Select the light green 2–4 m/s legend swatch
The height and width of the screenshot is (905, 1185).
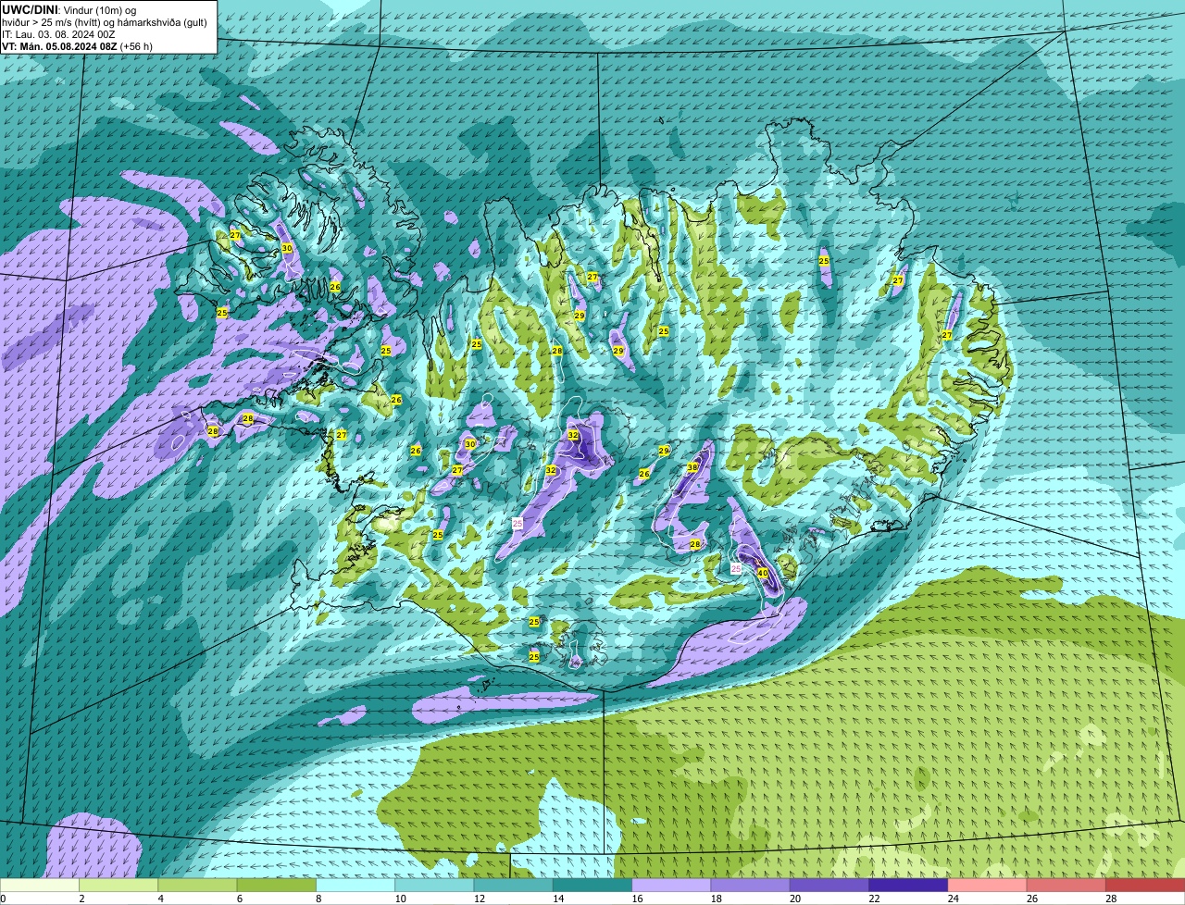click(118, 885)
